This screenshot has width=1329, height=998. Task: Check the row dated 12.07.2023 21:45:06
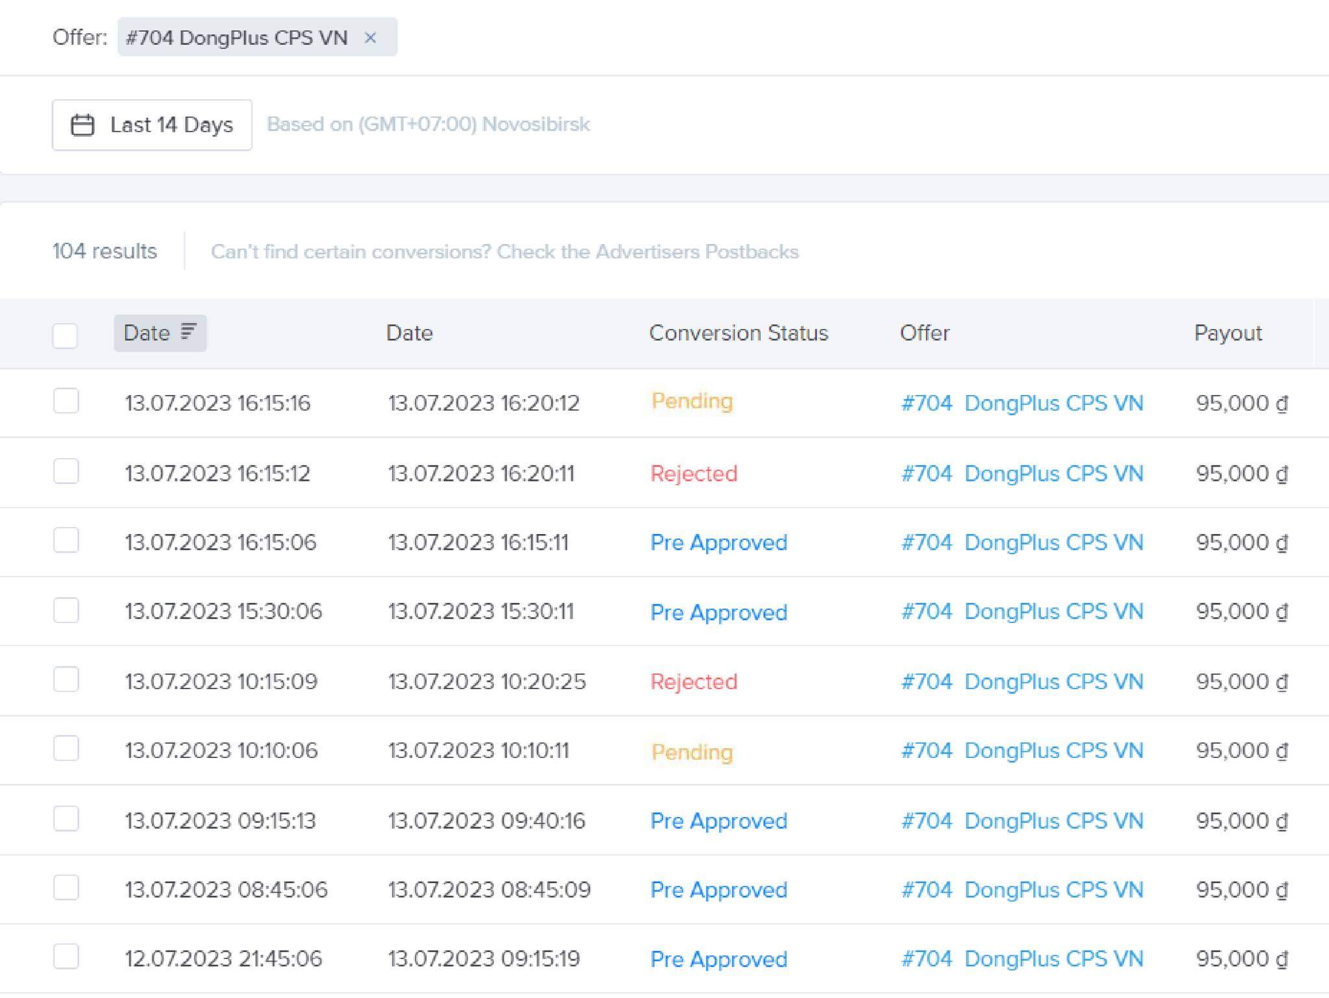pyautogui.click(x=66, y=956)
